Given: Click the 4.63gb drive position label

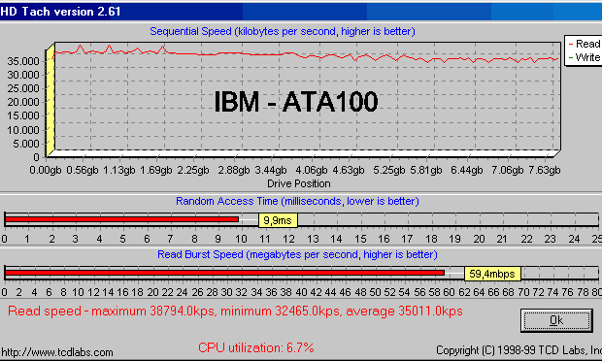Looking at the screenshot, I should pos(349,170).
